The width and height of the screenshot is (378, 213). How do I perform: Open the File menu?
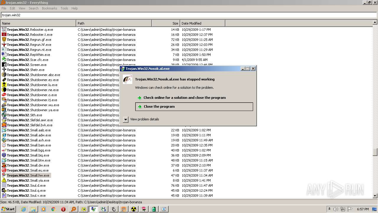point(4,8)
